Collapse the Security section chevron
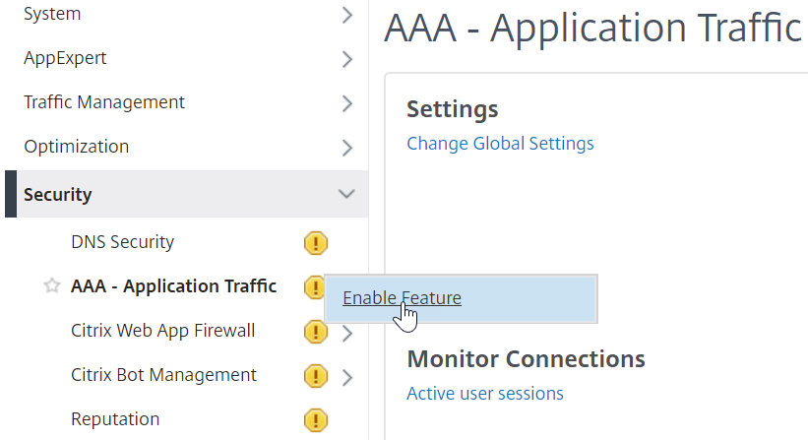Viewport: 808px width, 440px height. [x=346, y=194]
